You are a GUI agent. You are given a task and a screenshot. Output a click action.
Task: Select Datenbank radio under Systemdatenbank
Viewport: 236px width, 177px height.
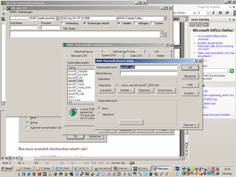[x=99, y=114]
